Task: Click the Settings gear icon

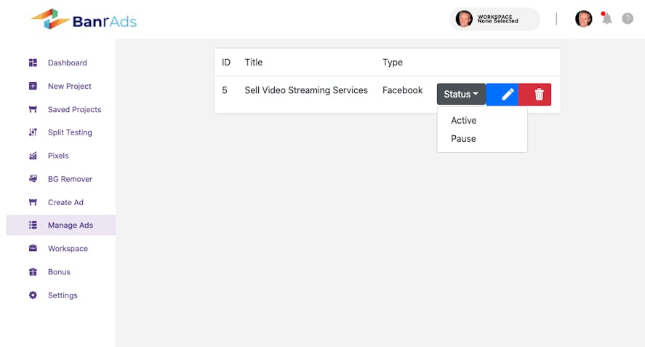Action: tap(33, 295)
